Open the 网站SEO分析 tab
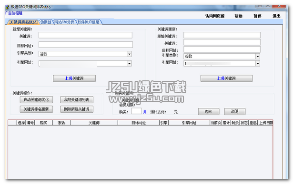Image resolution: width=293 pixels, height=184 pixels. tap(64, 22)
